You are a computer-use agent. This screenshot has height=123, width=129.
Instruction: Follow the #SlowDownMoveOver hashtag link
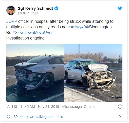pos(32,32)
